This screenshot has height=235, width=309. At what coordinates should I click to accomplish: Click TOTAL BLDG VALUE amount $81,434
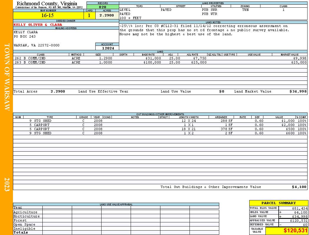pyautogui.click(x=299, y=208)
